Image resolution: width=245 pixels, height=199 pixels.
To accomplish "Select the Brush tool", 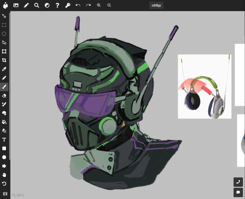I will [x=4, y=87].
